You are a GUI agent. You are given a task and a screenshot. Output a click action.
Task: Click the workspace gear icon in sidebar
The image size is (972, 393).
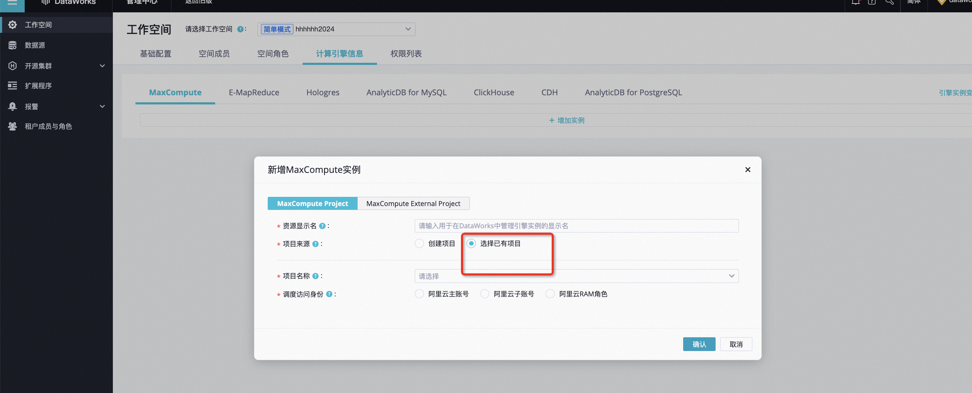12,25
